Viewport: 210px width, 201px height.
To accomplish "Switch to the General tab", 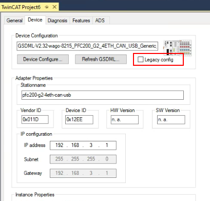I will (14, 21).
